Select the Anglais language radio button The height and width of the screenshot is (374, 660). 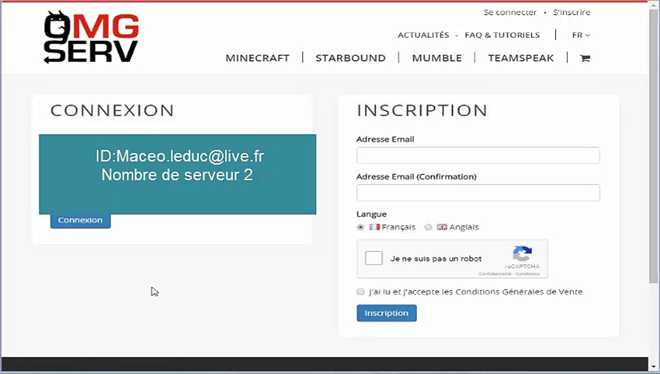click(428, 227)
